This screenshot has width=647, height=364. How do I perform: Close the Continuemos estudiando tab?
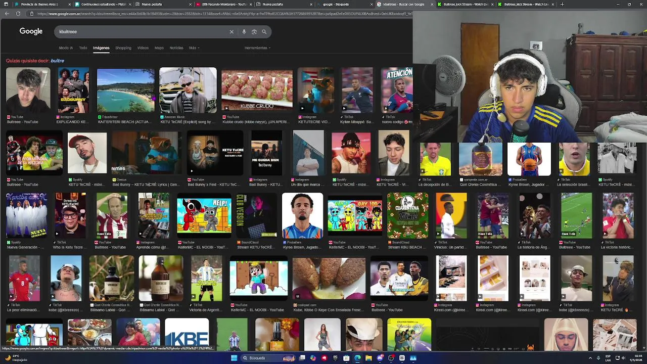130,4
